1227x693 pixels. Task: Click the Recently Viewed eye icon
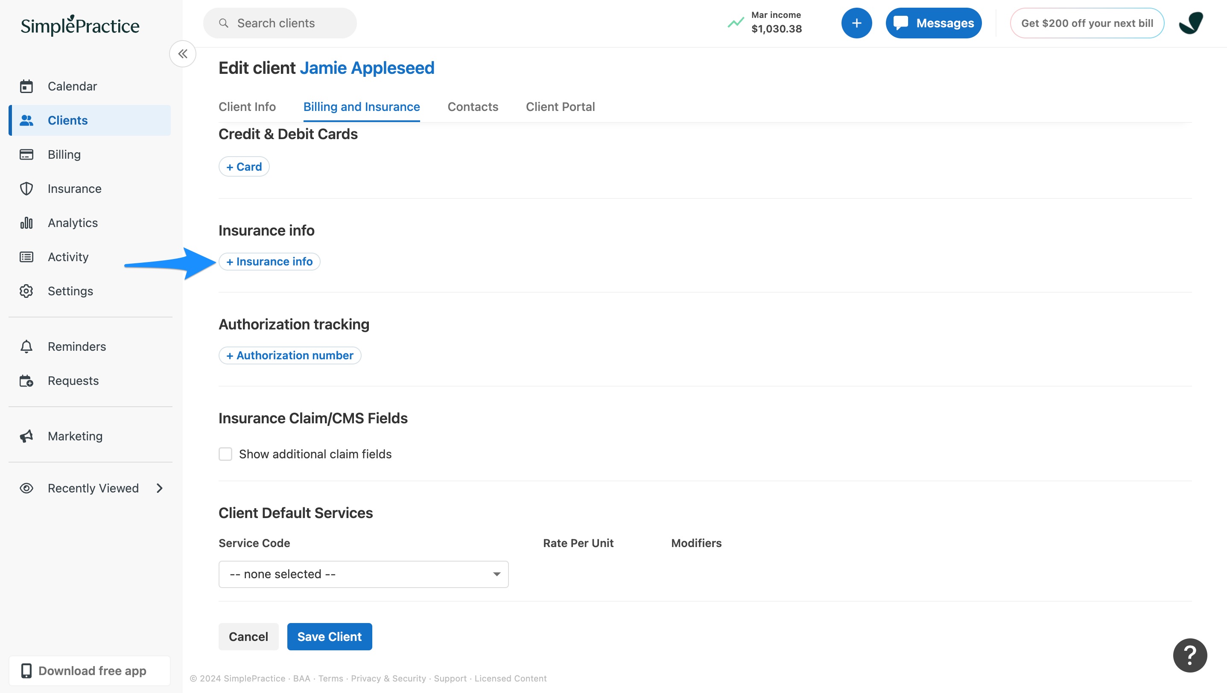[x=26, y=488]
